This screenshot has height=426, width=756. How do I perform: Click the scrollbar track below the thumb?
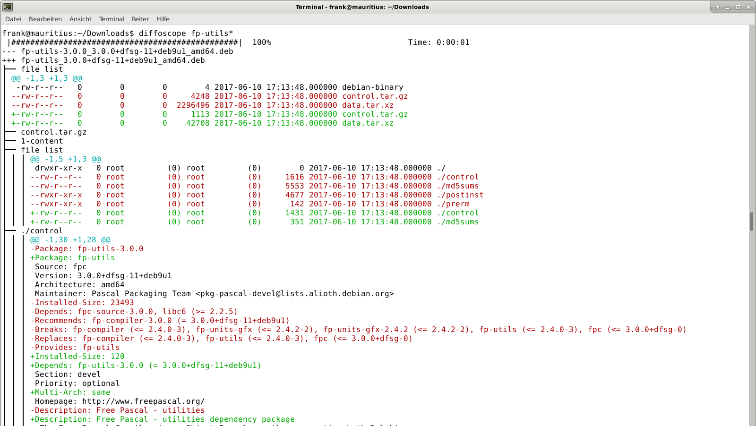(x=752, y=331)
